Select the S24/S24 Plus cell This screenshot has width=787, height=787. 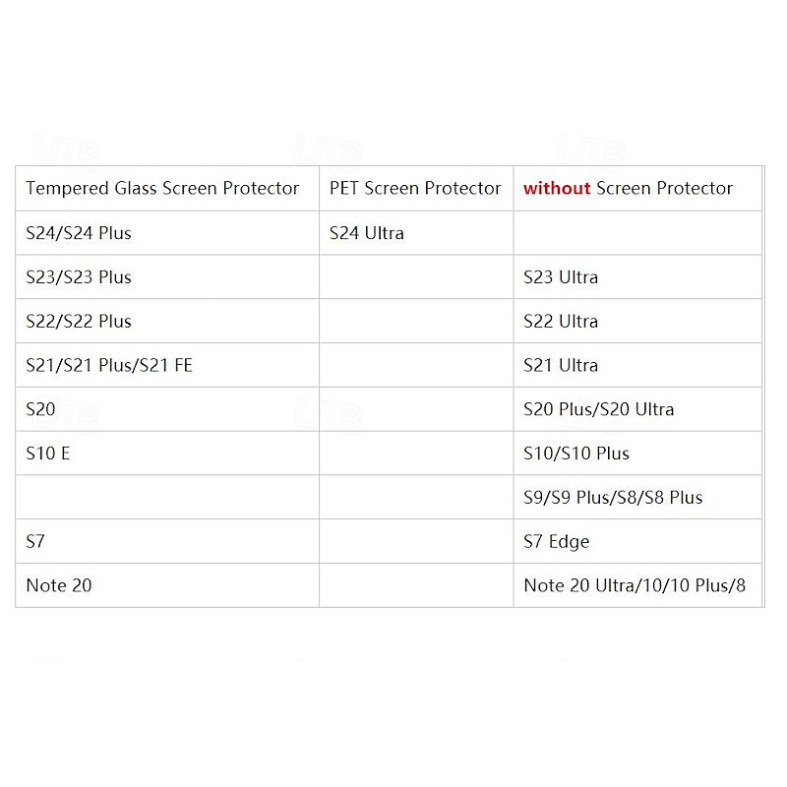[x=79, y=233]
